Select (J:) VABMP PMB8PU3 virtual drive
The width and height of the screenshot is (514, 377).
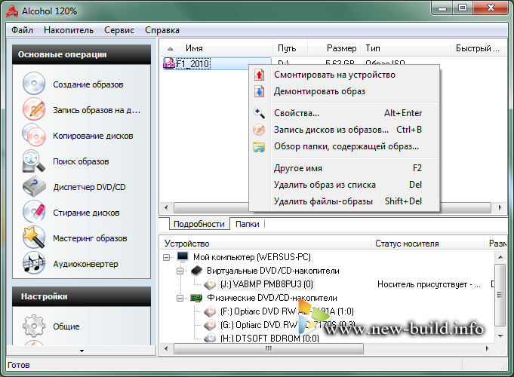click(x=266, y=284)
